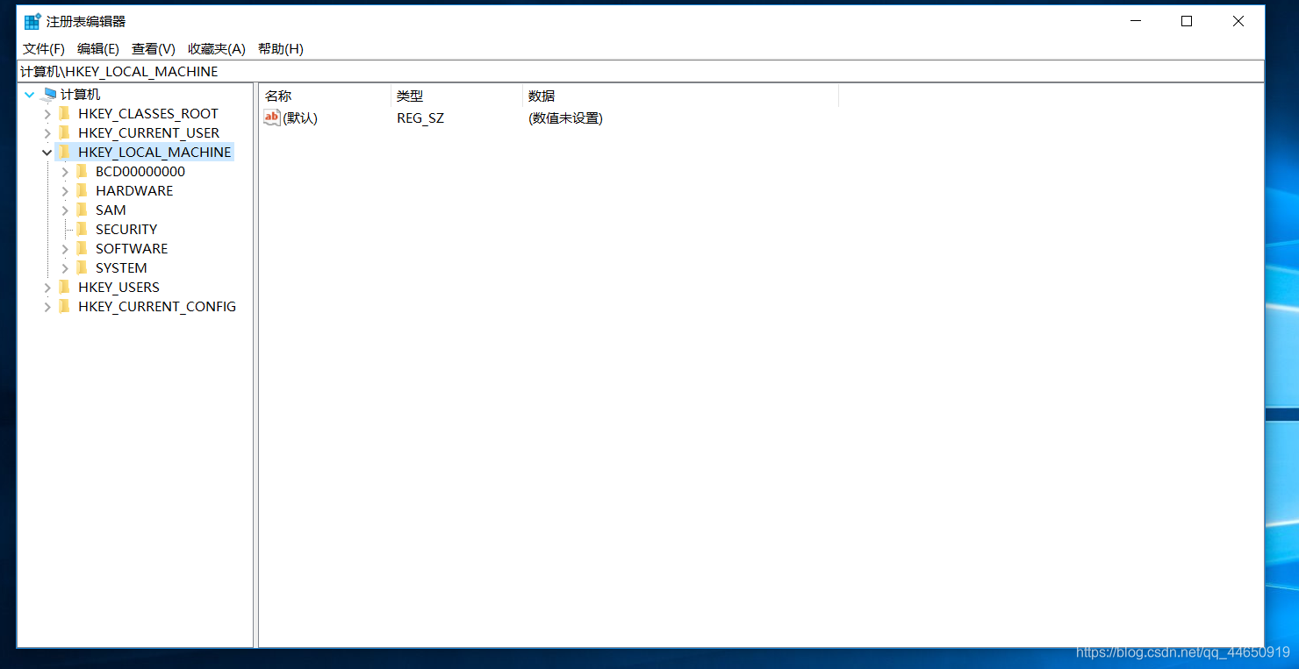This screenshot has height=669, width=1299.
Task: Open the 帮助(H) menu
Action: tap(281, 49)
